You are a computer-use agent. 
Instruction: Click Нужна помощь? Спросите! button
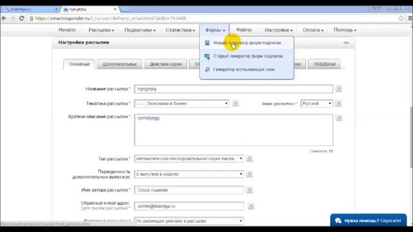[368, 220]
